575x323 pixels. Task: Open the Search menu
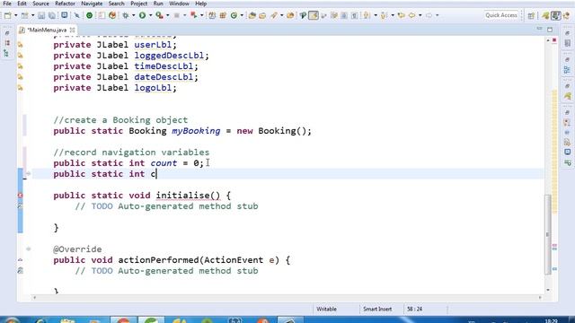click(116, 4)
